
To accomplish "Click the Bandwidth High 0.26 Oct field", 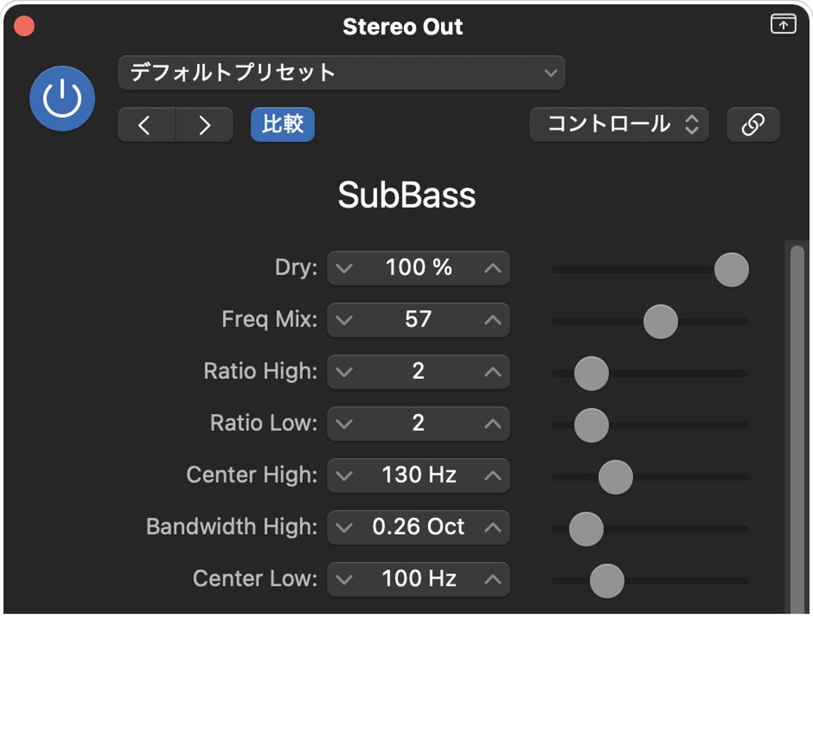I will pyautogui.click(x=419, y=527).
